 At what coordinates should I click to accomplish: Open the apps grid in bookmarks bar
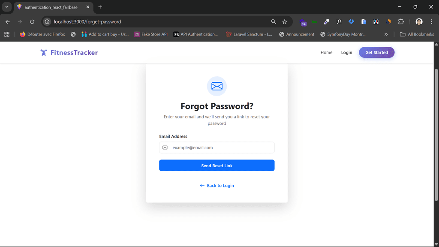coord(7,34)
